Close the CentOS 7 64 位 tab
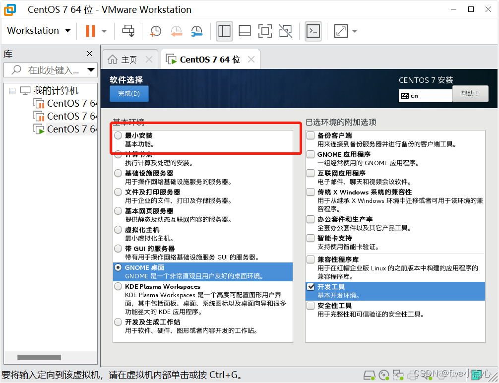Screen dimensions: 499x383 pos(251,59)
